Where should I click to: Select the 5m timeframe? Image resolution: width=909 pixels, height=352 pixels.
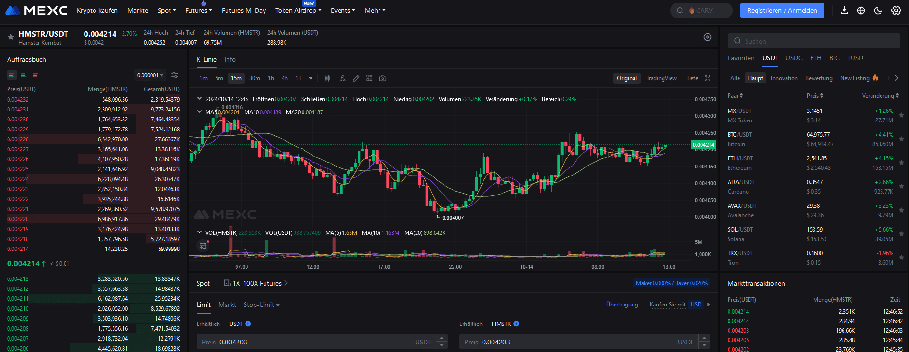coord(219,78)
